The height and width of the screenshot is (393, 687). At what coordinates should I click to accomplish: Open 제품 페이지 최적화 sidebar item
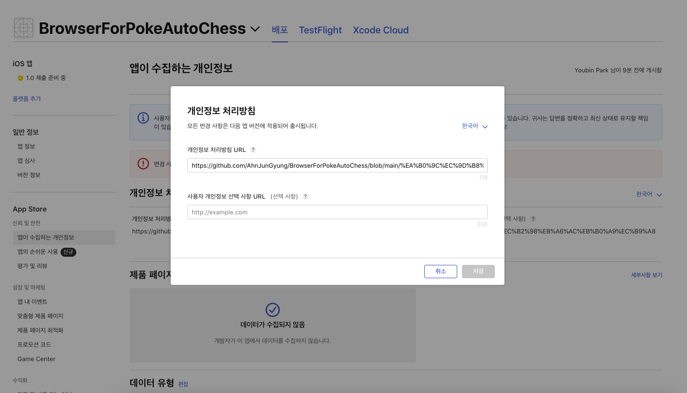41,330
